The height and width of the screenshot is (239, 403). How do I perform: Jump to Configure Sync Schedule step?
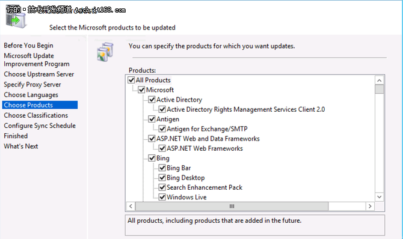coord(40,126)
